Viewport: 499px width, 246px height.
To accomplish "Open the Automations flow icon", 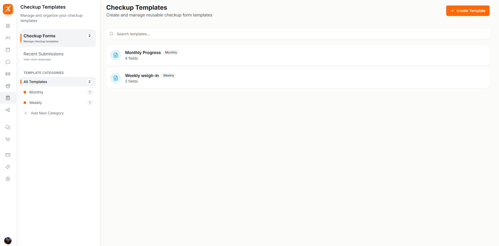I will (x=8, y=110).
